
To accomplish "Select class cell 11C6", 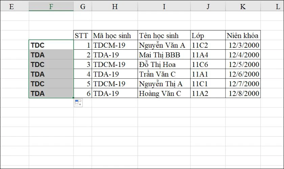I will [x=208, y=64].
